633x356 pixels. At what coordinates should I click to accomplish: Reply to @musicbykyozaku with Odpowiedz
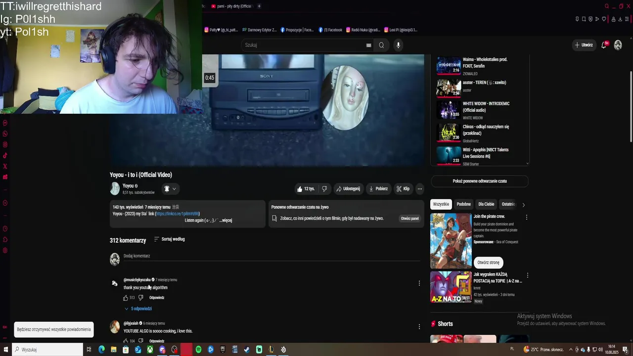pos(157,298)
